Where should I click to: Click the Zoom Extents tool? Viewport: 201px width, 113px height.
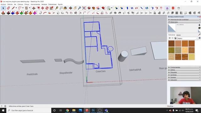click(x=84, y=8)
